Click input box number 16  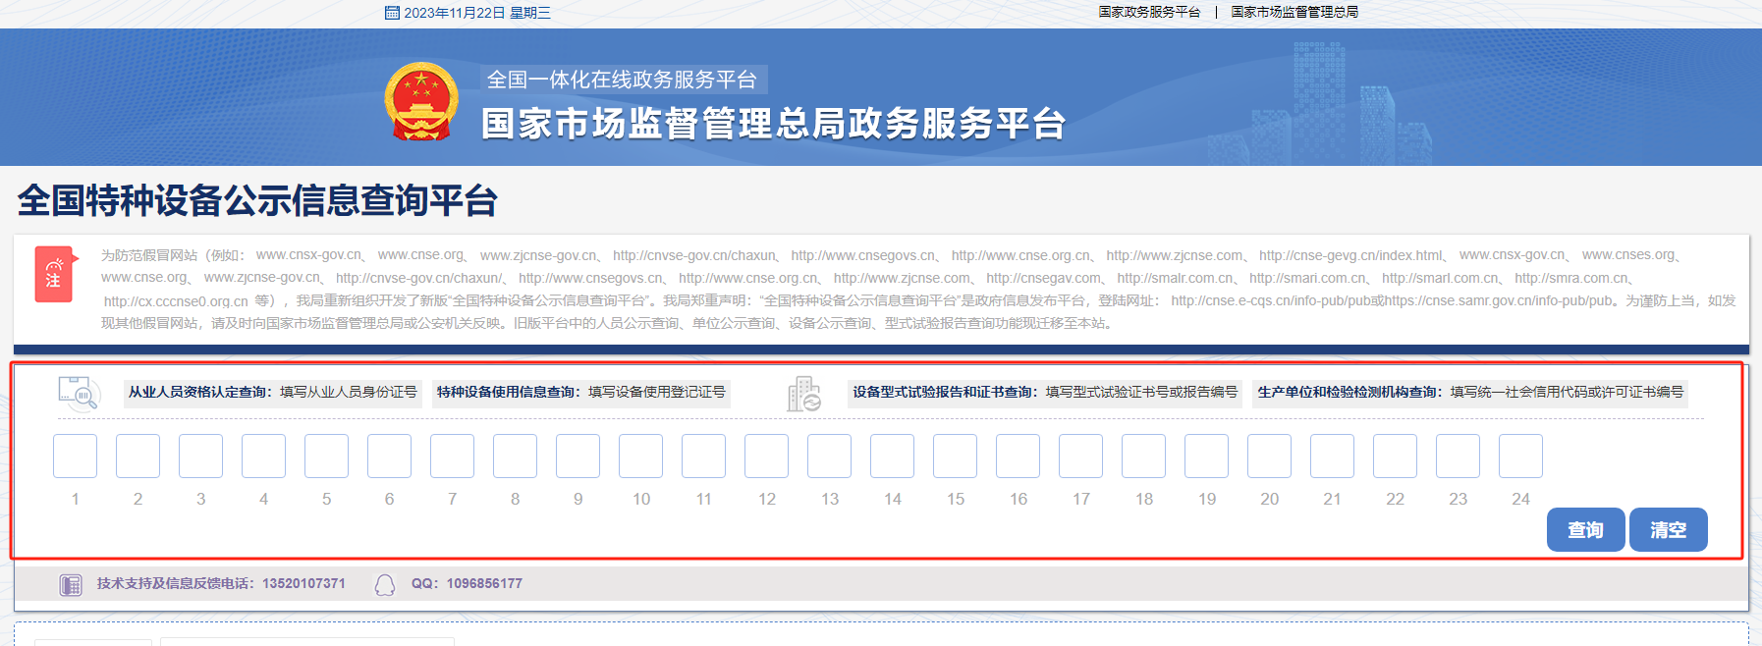(1019, 457)
